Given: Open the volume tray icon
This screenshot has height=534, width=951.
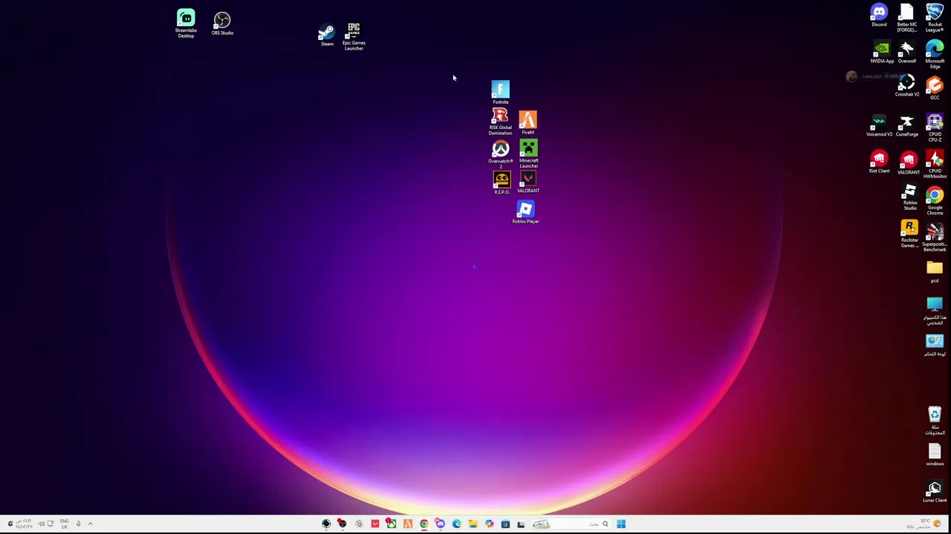Looking at the screenshot, I should [x=41, y=524].
